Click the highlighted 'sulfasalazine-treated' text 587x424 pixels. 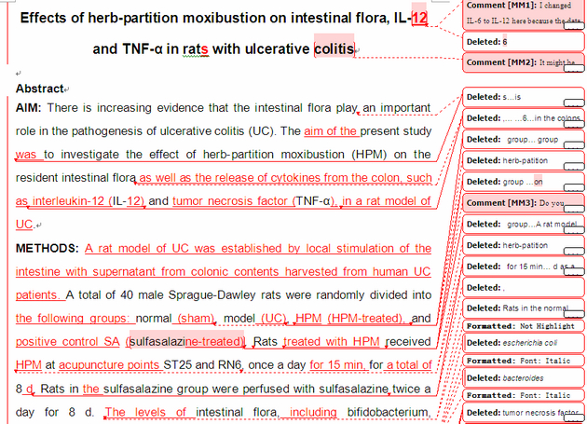tap(186, 342)
